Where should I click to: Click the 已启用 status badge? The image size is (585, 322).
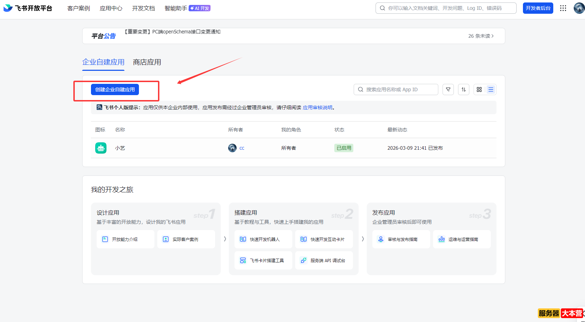[x=344, y=148]
